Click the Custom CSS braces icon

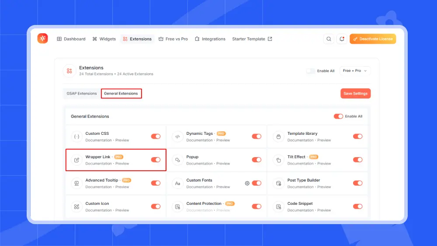76,137
